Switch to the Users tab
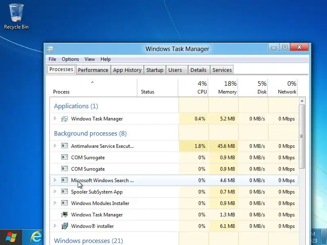The height and width of the screenshot is (245, 327). click(x=177, y=70)
